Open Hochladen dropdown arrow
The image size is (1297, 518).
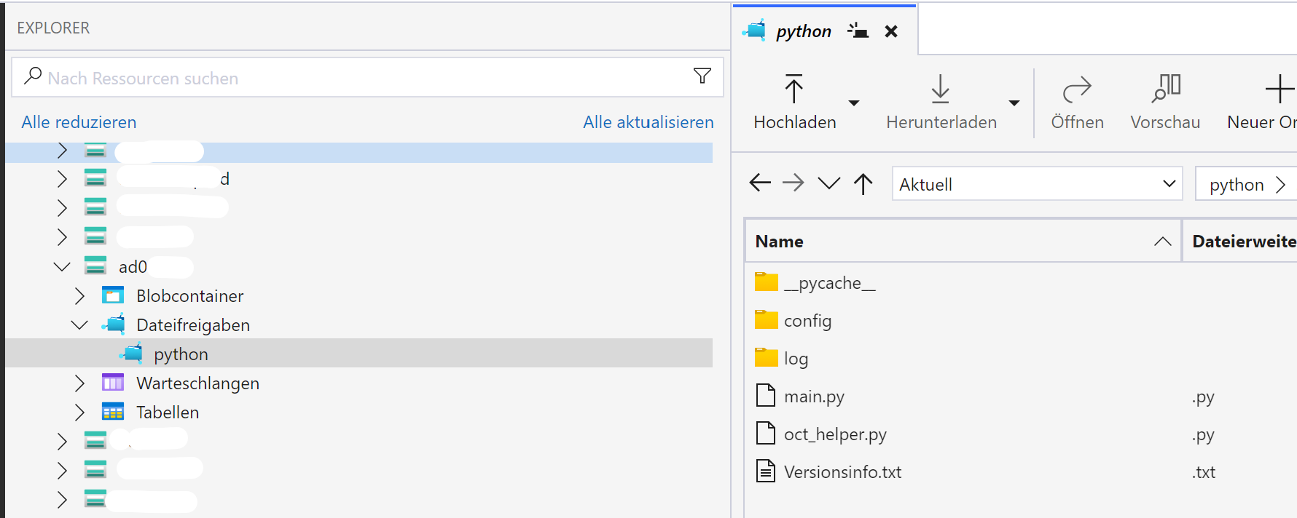(854, 103)
